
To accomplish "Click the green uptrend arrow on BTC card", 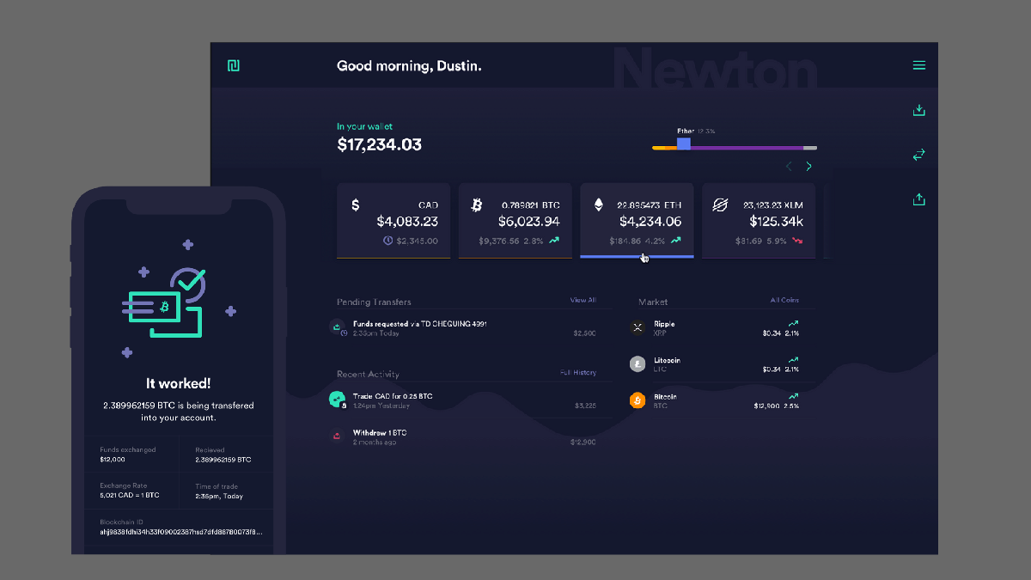I will (x=554, y=241).
